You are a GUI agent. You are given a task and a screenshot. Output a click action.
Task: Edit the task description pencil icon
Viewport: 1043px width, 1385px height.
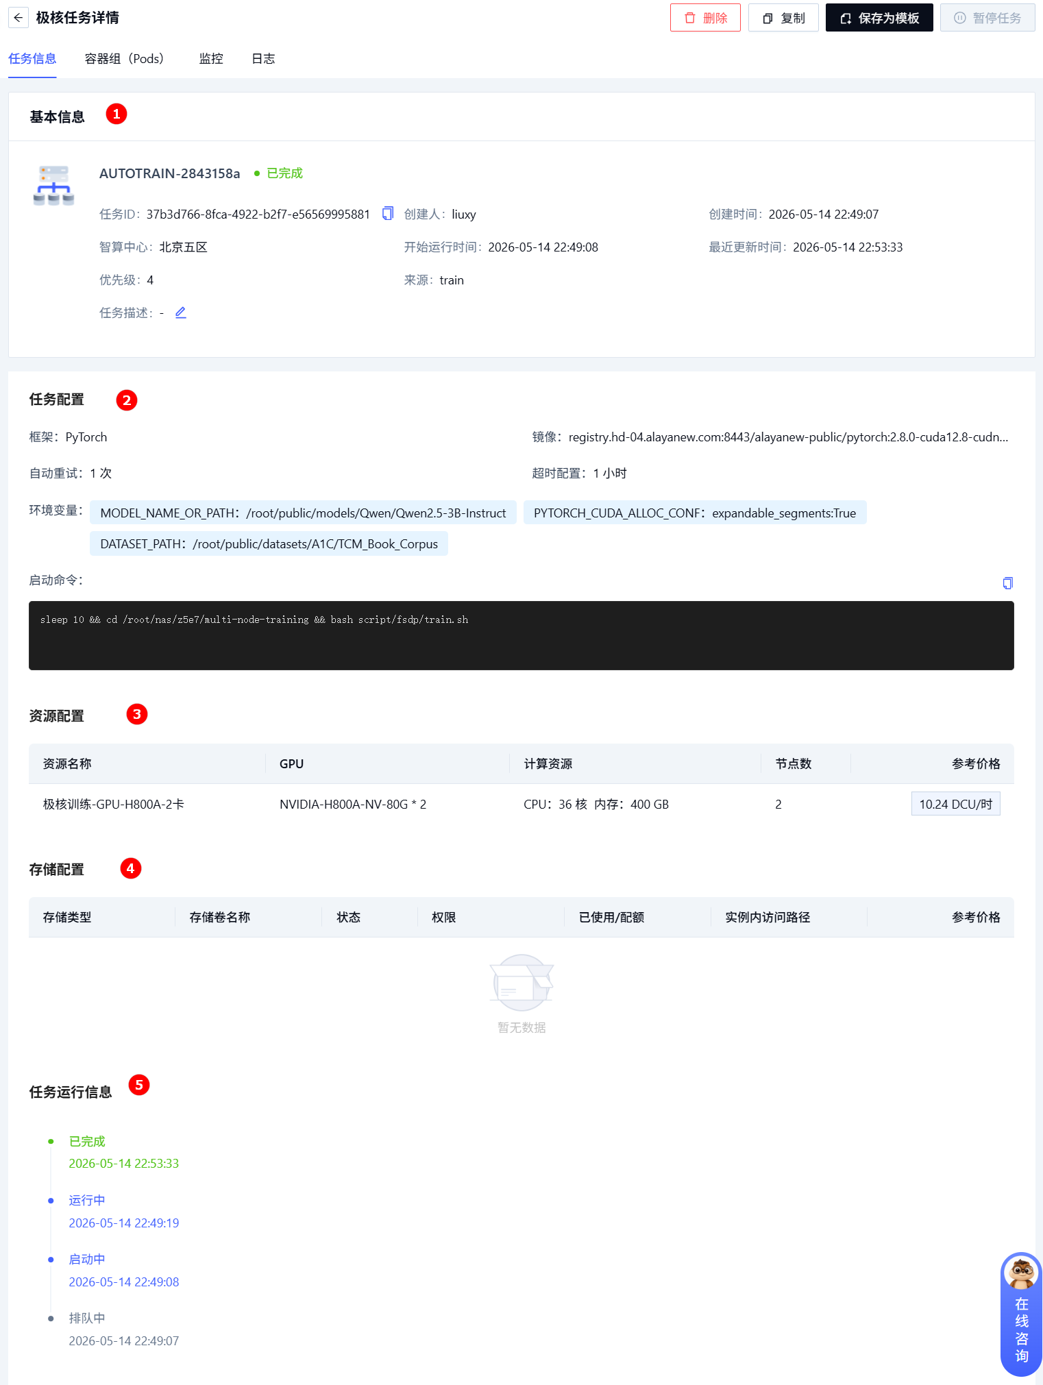pyautogui.click(x=181, y=312)
